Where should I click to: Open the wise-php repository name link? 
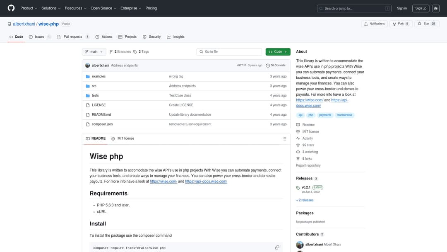tap(48, 24)
